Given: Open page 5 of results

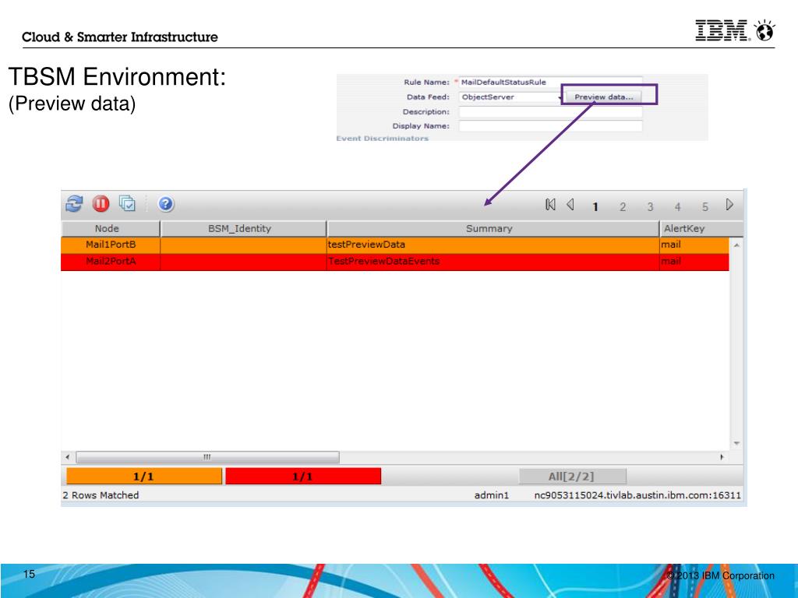Looking at the screenshot, I should (704, 207).
